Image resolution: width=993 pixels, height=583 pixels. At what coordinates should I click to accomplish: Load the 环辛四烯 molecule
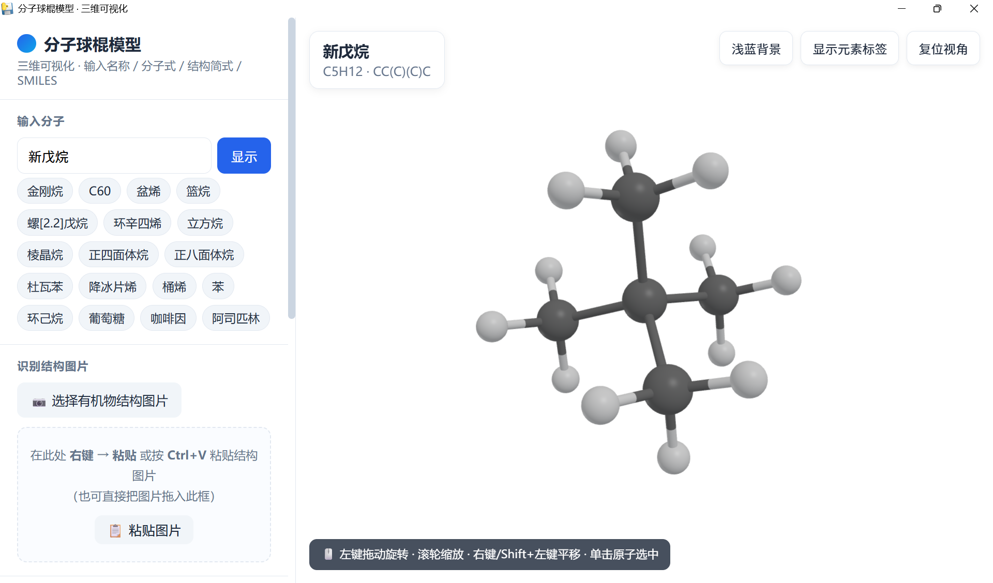click(x=138, y=223)
